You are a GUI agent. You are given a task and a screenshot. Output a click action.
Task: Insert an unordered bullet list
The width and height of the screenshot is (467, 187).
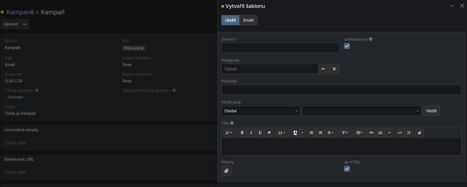(311, 133)
